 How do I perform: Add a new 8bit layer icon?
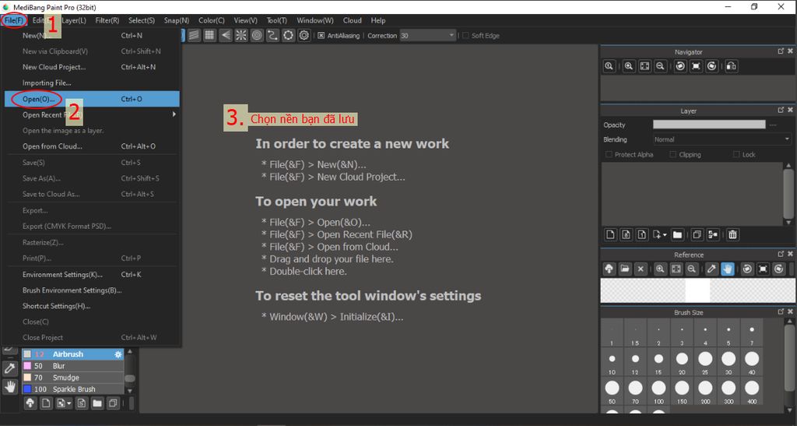[627, 234]
